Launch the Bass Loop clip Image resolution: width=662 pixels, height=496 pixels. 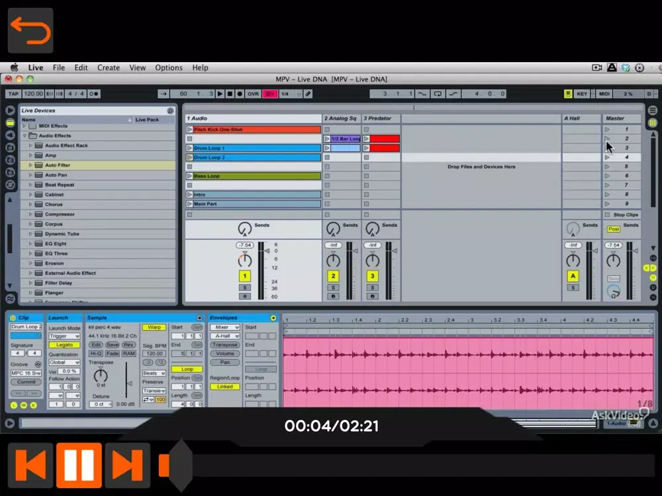tap(189, 176)
